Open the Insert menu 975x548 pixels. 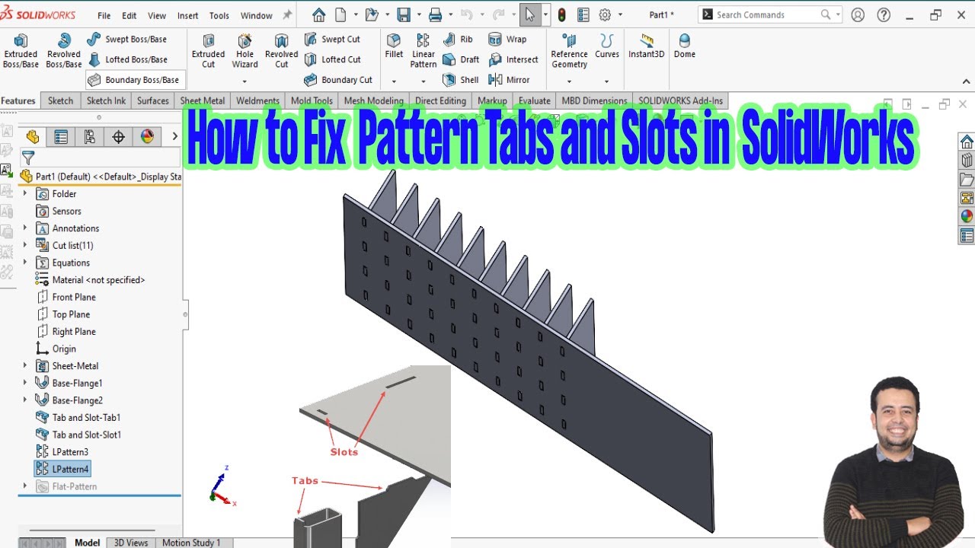pyautogui.click(x=188, y=15)
